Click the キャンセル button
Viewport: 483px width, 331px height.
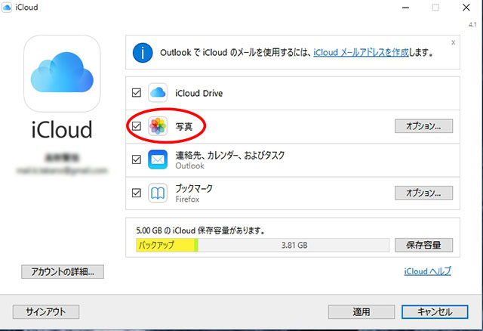point(435,312)
